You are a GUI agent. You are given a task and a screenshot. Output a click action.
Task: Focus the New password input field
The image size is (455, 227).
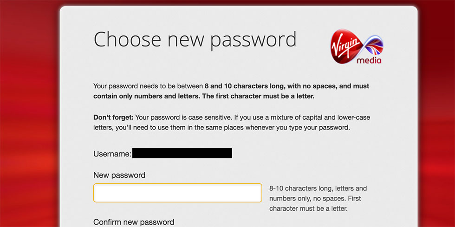[x=177, y=193]
